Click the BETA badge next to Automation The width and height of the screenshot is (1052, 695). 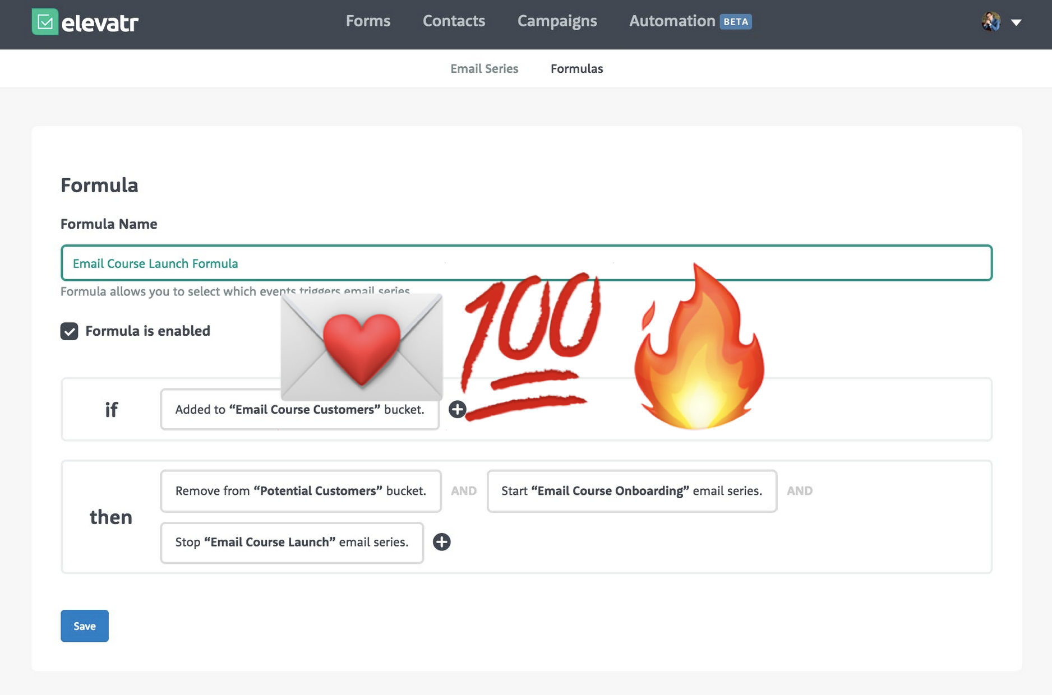tap(735, 22)
